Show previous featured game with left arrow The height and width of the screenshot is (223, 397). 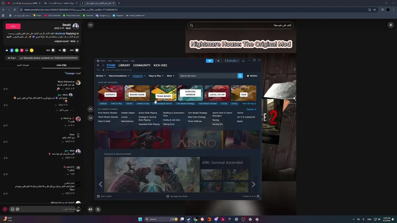pyautogui.click(x=100, y=184)
